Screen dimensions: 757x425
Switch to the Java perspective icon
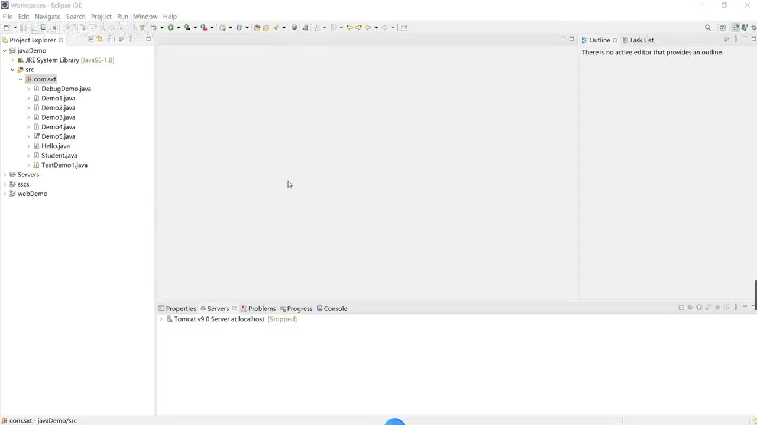[x=744, y=27]
